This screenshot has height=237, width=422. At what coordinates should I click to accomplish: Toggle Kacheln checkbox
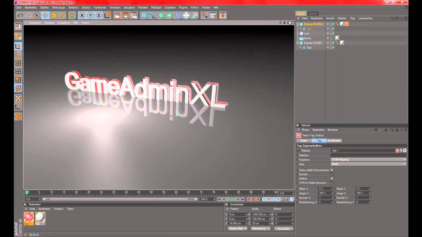(x=332, y=174)
